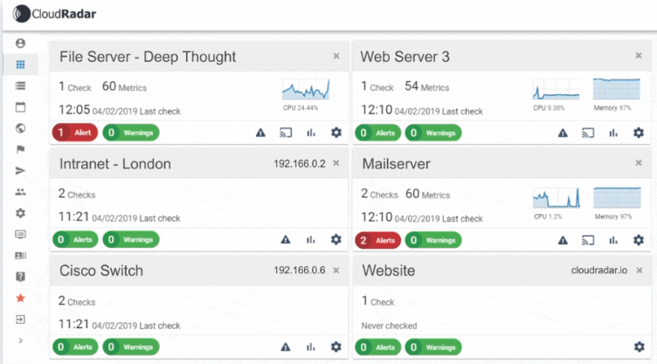Open the Mailserver Memory 97% chart
Screen dimensions: 657x364
click(617, 197)
